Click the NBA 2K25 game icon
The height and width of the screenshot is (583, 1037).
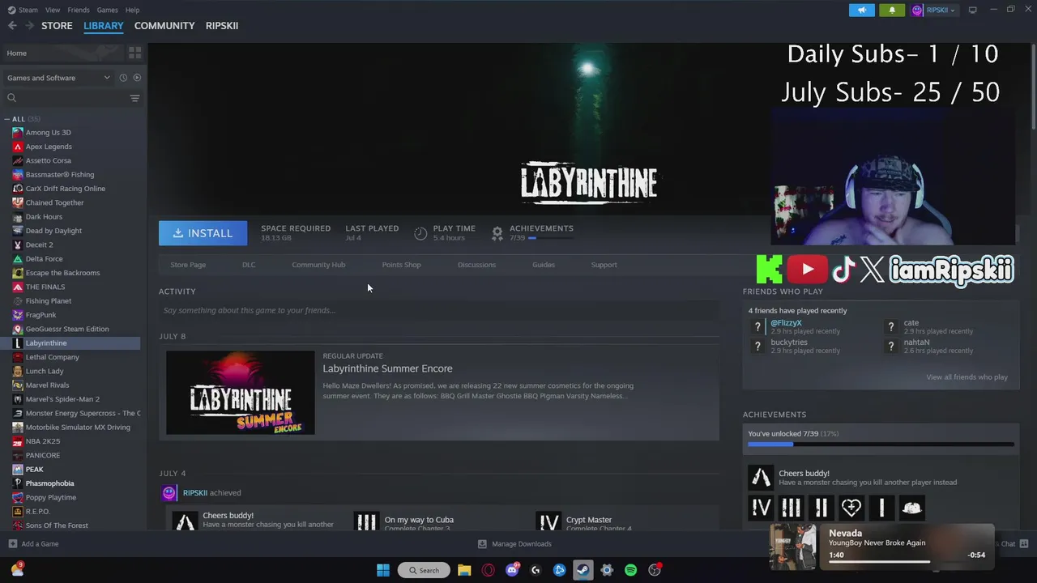[18, 441]
